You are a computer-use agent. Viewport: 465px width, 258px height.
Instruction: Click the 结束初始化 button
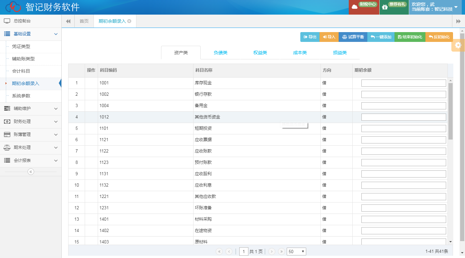pyautogui.click(x=410, y=37)
